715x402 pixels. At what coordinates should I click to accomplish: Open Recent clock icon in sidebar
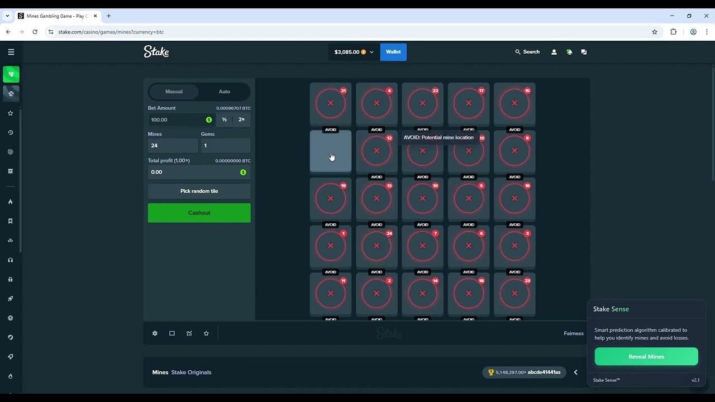pyautogui.click(x=10, y=133)
